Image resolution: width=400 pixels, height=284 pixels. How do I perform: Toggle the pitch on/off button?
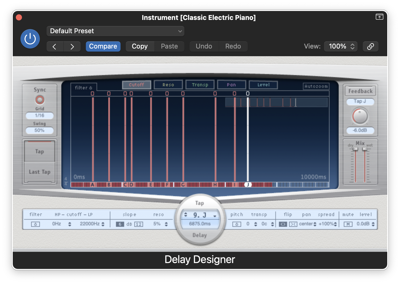tap(237, 224)
